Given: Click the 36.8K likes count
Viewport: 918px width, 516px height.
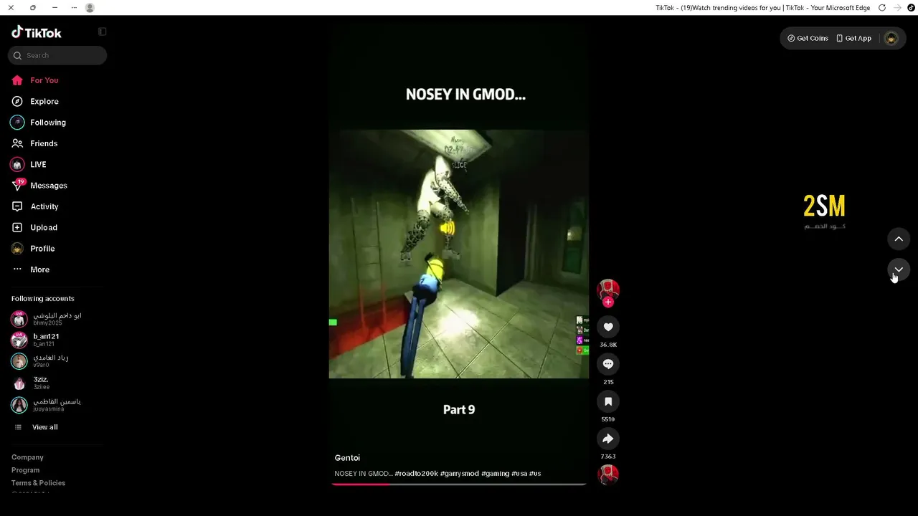Looking at the screenshot, I should tap(608, 345).
